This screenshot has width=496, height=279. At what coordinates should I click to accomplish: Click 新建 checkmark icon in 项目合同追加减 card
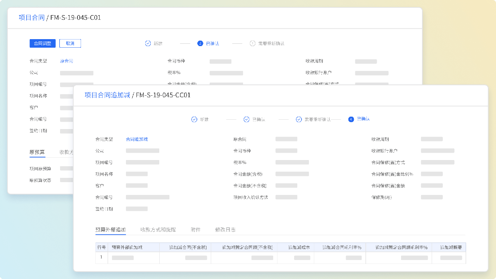[194, 119]
